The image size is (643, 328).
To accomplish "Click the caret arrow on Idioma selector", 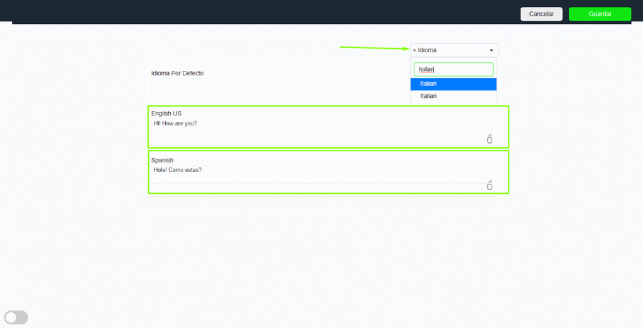I will point(491,50).
